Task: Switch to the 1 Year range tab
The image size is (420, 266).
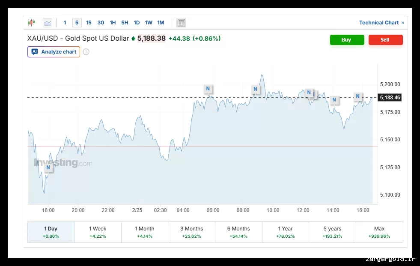Action: point(286,232)
